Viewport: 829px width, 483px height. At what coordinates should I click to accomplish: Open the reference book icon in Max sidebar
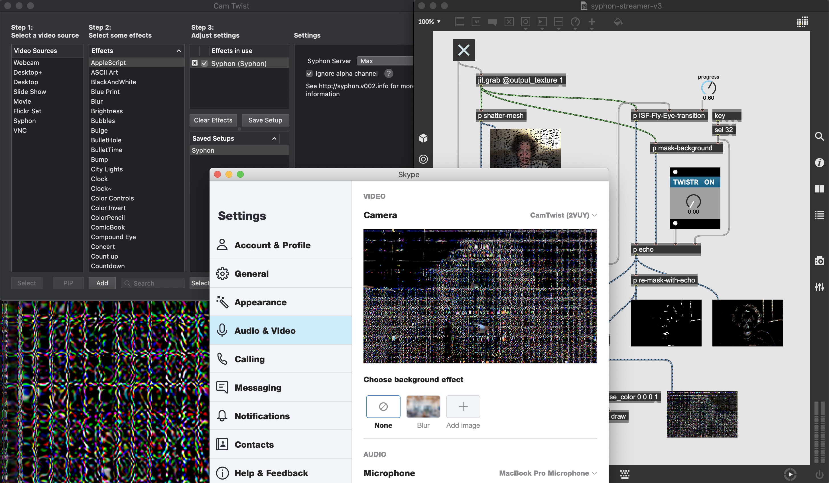pyautogui.click(x=819, y=189)
